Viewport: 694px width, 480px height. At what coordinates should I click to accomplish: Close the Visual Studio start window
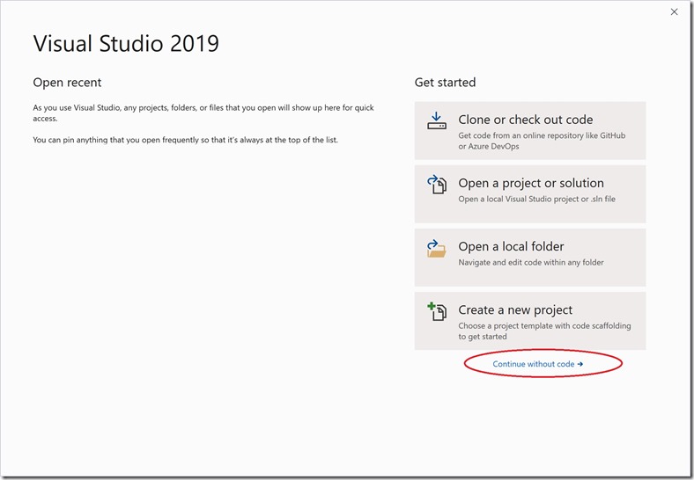click(674, 12)
